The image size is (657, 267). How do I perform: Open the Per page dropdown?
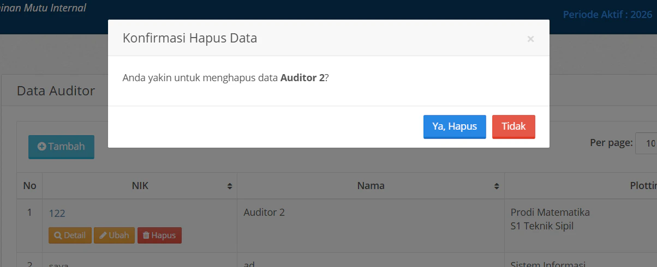646,143
